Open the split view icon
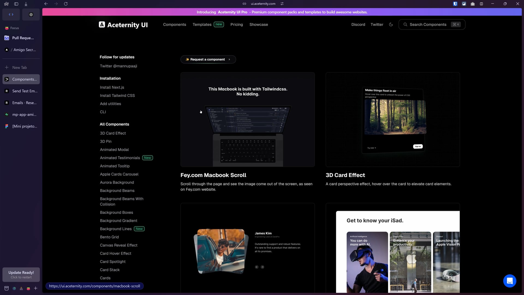 pos(481,4)
